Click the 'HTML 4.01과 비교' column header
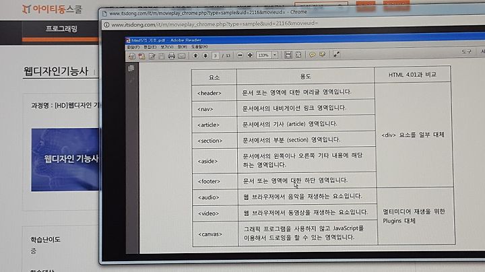 coord(412,75)
